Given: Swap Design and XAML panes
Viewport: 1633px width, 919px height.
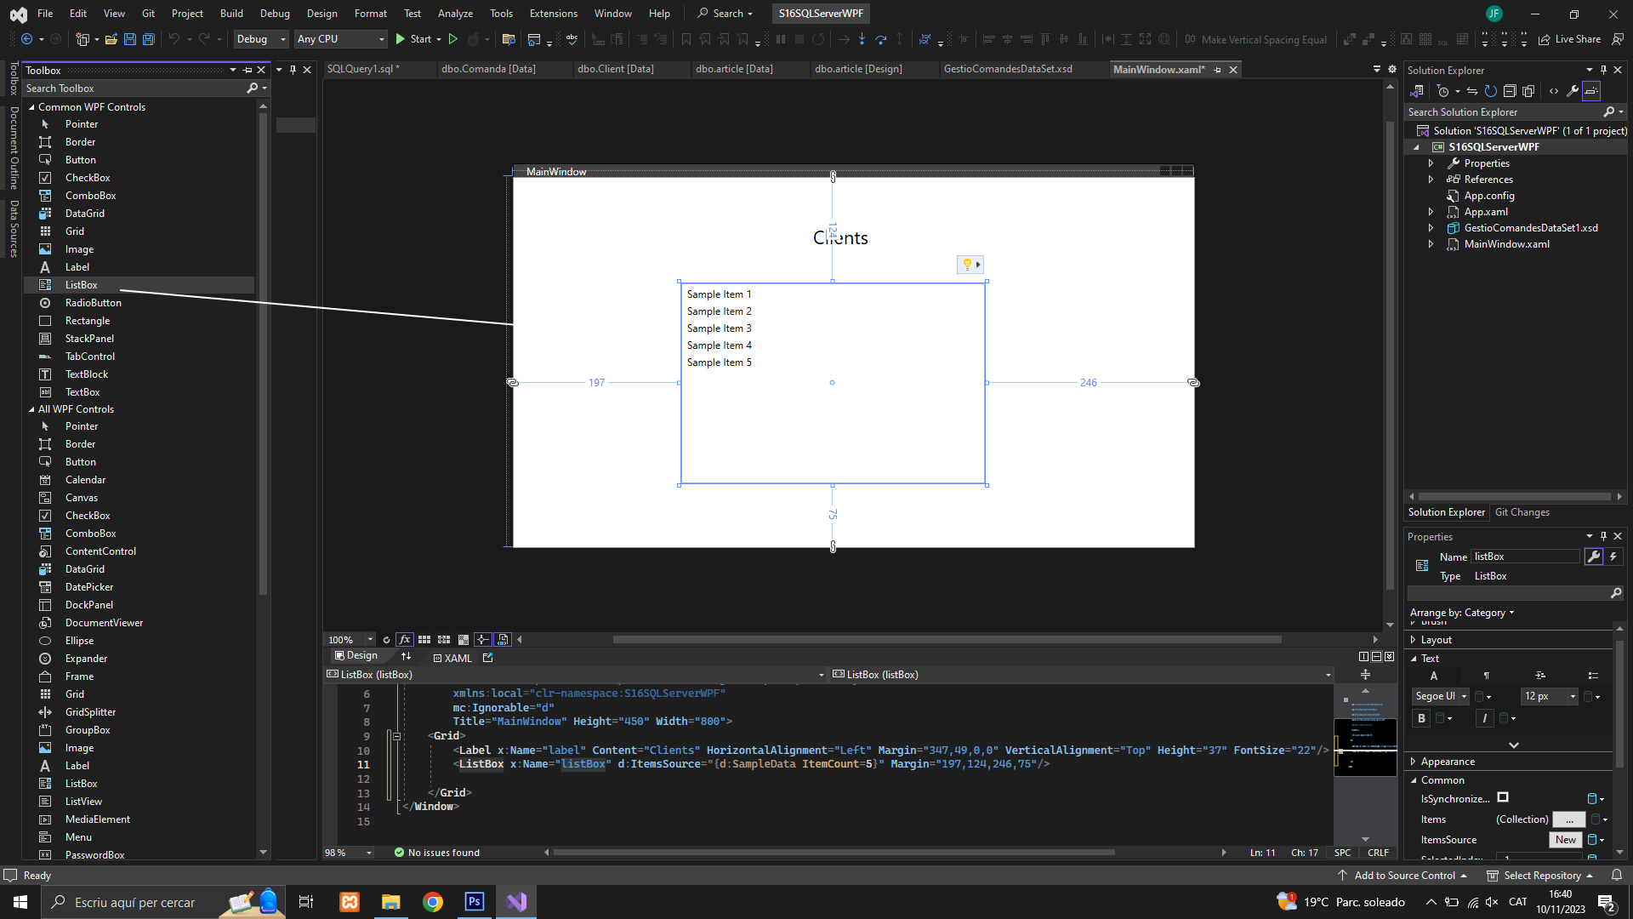Looking at the screenshot, I should 406,656.
